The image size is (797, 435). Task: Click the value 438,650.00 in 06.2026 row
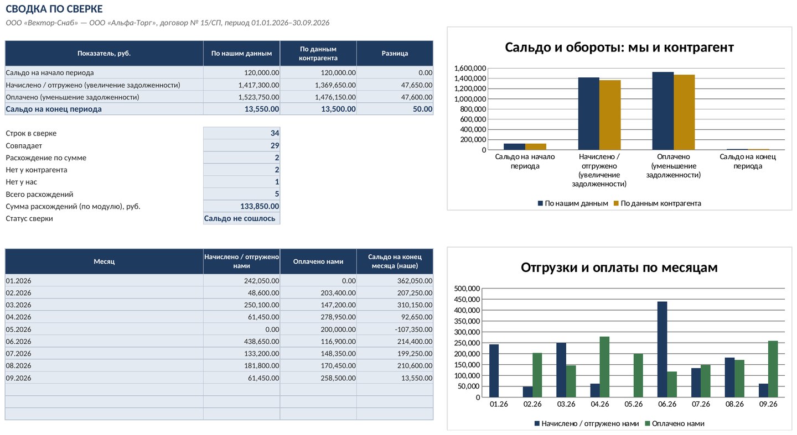point(242,341)
